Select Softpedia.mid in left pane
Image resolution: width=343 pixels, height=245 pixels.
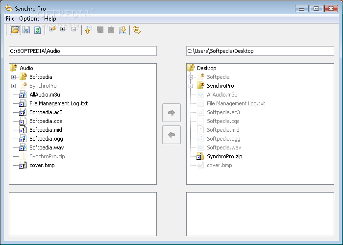tap(46, 130)
